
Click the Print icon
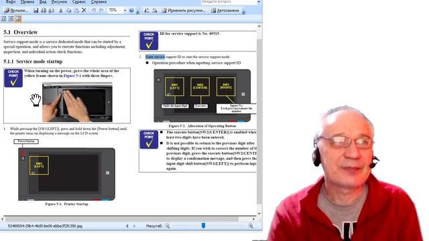(x=44, y=11)
